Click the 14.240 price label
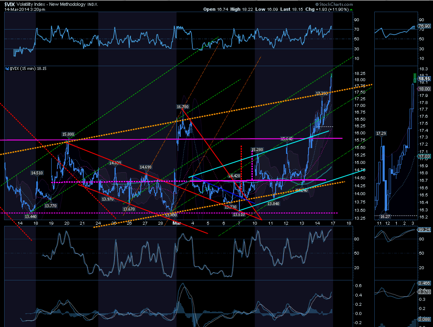This screenshot has width=433, height=327. pyautogui.click(x=301, y=191)
